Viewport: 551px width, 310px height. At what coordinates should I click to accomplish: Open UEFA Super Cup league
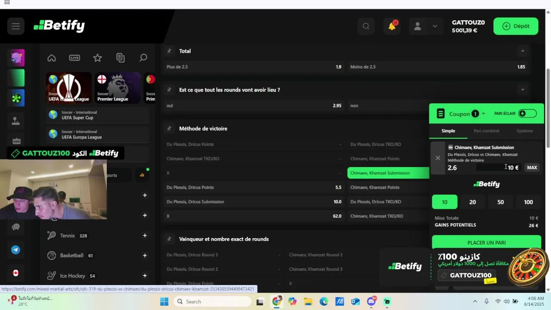click(97, 115)
